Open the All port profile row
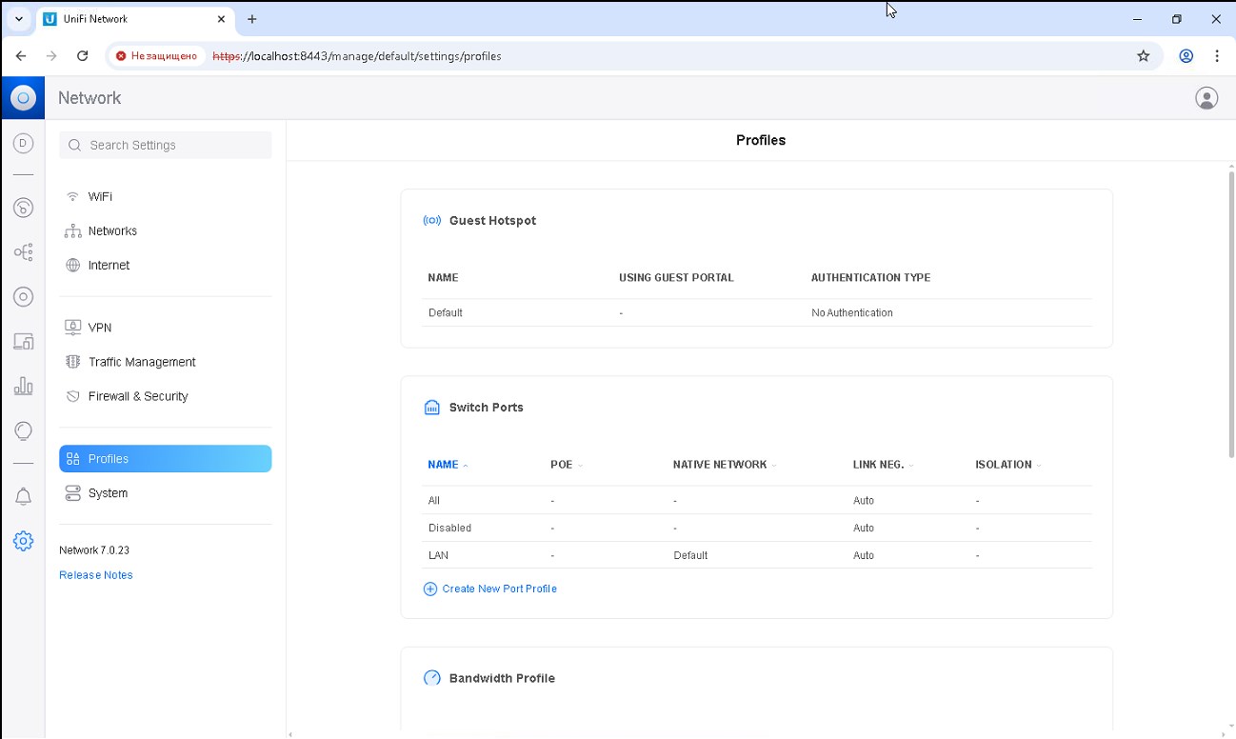Viewport: 1236px width, 739px height. click(758, 500)
